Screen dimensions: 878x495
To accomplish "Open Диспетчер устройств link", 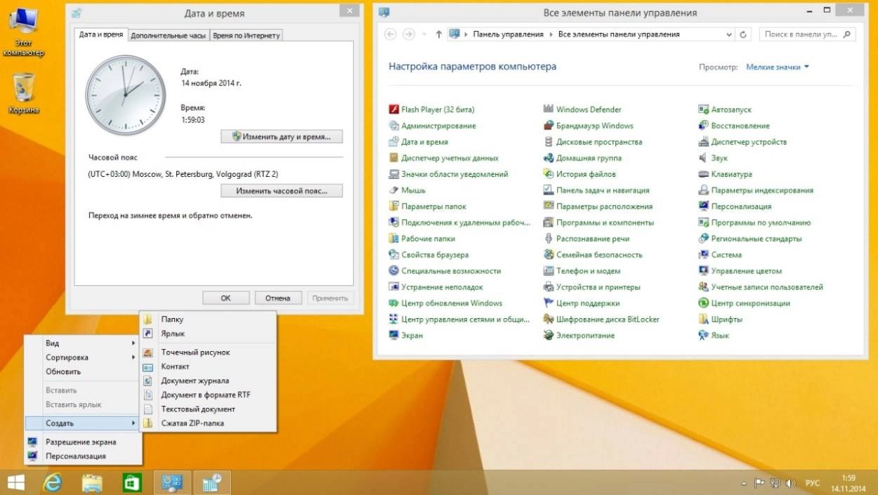I will 749,142.
